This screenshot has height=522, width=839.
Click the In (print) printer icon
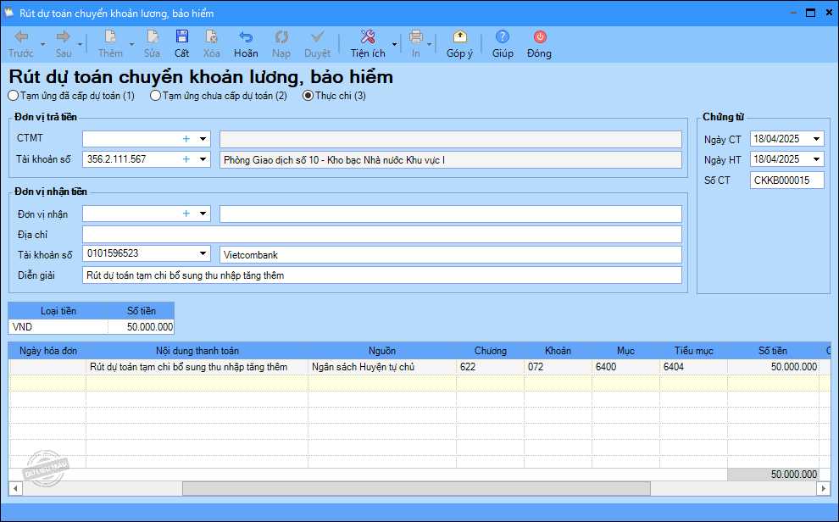pyautogui.click(x=416, y=37)
